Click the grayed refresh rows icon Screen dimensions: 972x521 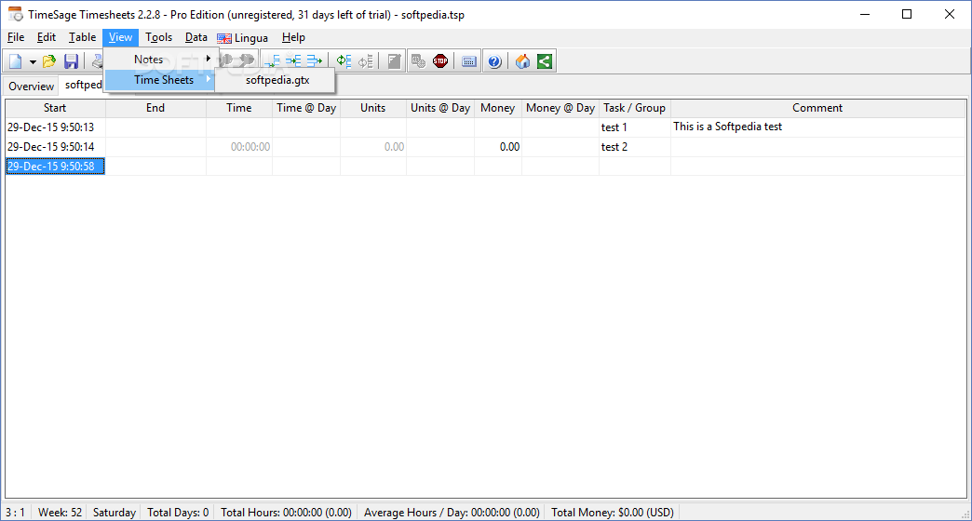pos(366,61)
